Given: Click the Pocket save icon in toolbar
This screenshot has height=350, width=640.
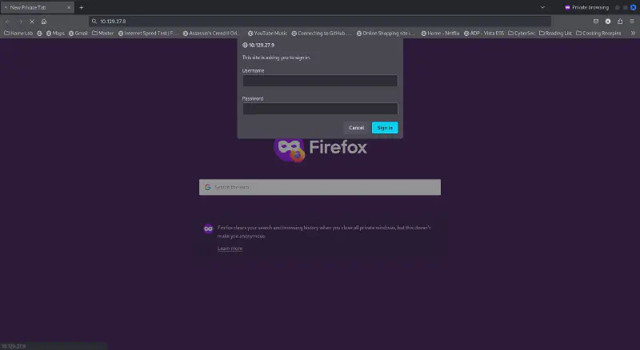Looking at the screenshot, I should (x=595, y=22).
